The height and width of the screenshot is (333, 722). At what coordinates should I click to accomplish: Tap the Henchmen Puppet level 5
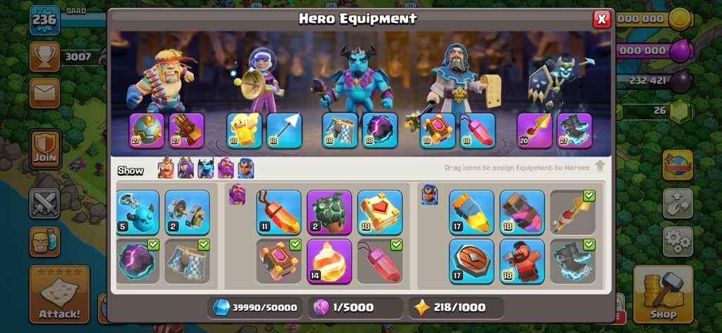(x=137, y=212)
